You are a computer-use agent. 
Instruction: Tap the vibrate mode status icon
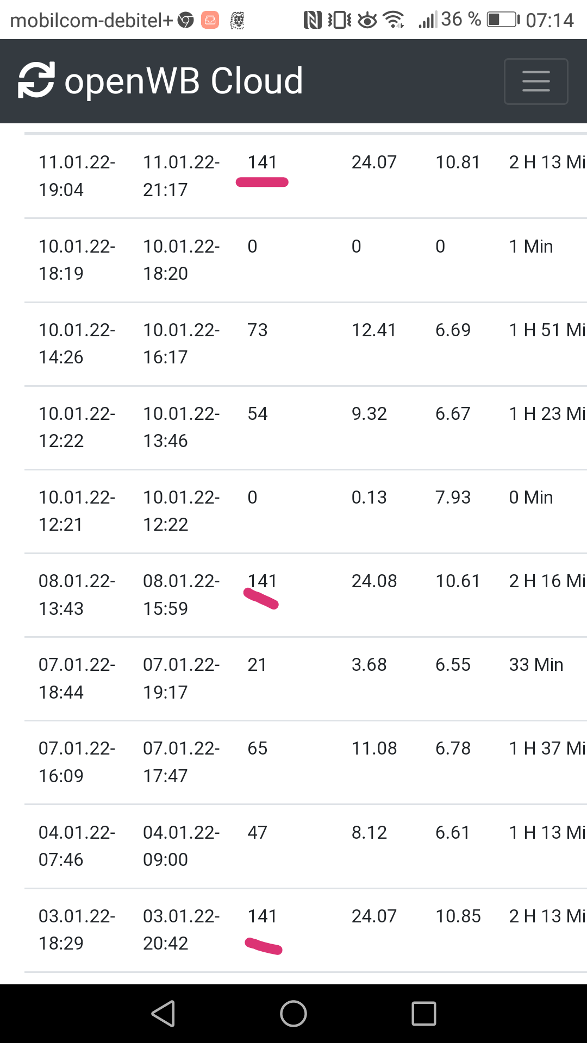pyautogui.click(x=340, y=20)
